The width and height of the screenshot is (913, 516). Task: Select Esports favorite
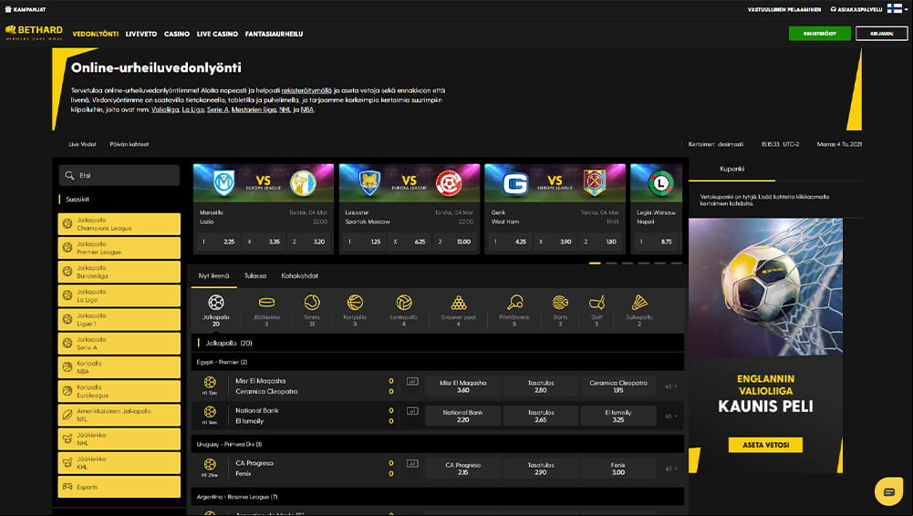pos(119,486)
